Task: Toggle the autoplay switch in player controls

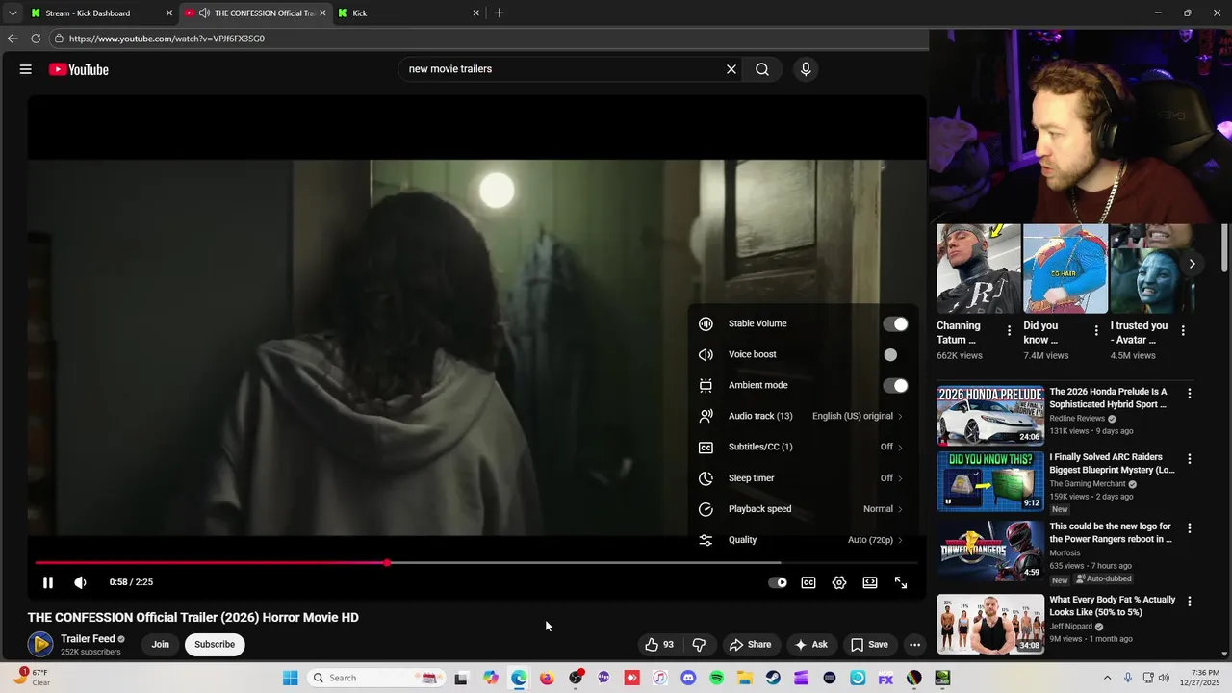Action: 778,582
